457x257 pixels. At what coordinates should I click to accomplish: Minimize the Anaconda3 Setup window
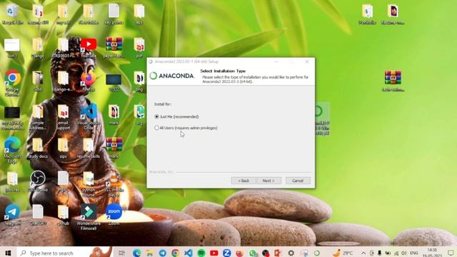coord(276,61)
